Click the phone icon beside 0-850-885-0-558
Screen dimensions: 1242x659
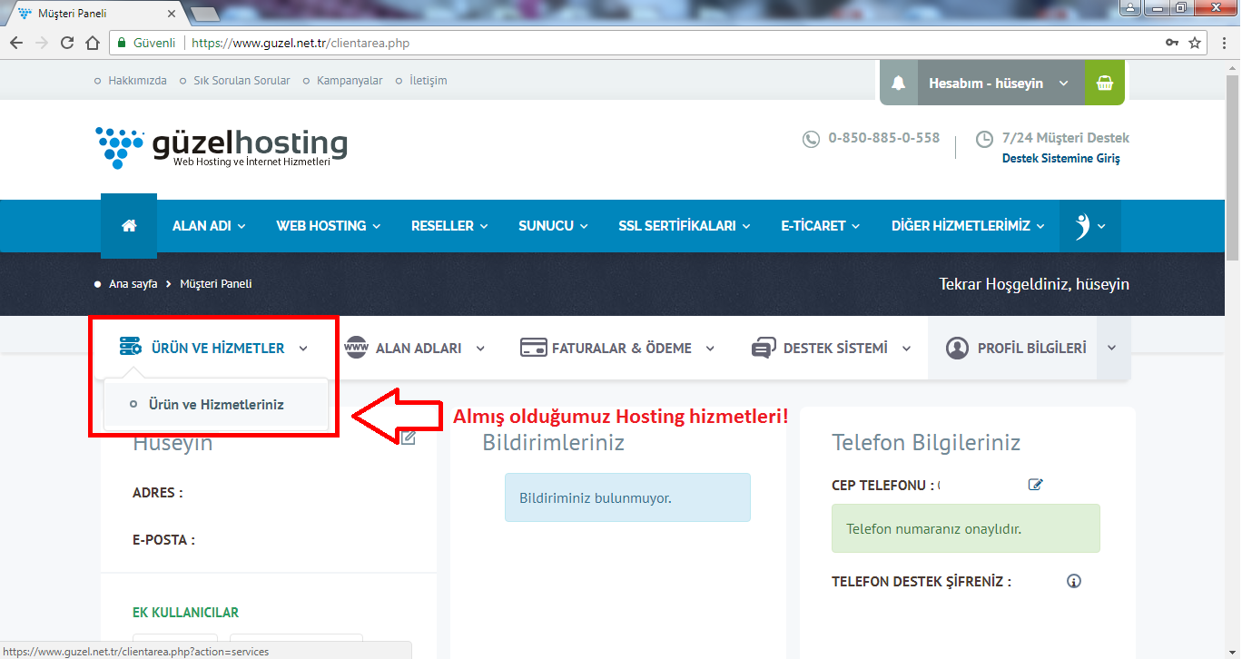[811, 139]
